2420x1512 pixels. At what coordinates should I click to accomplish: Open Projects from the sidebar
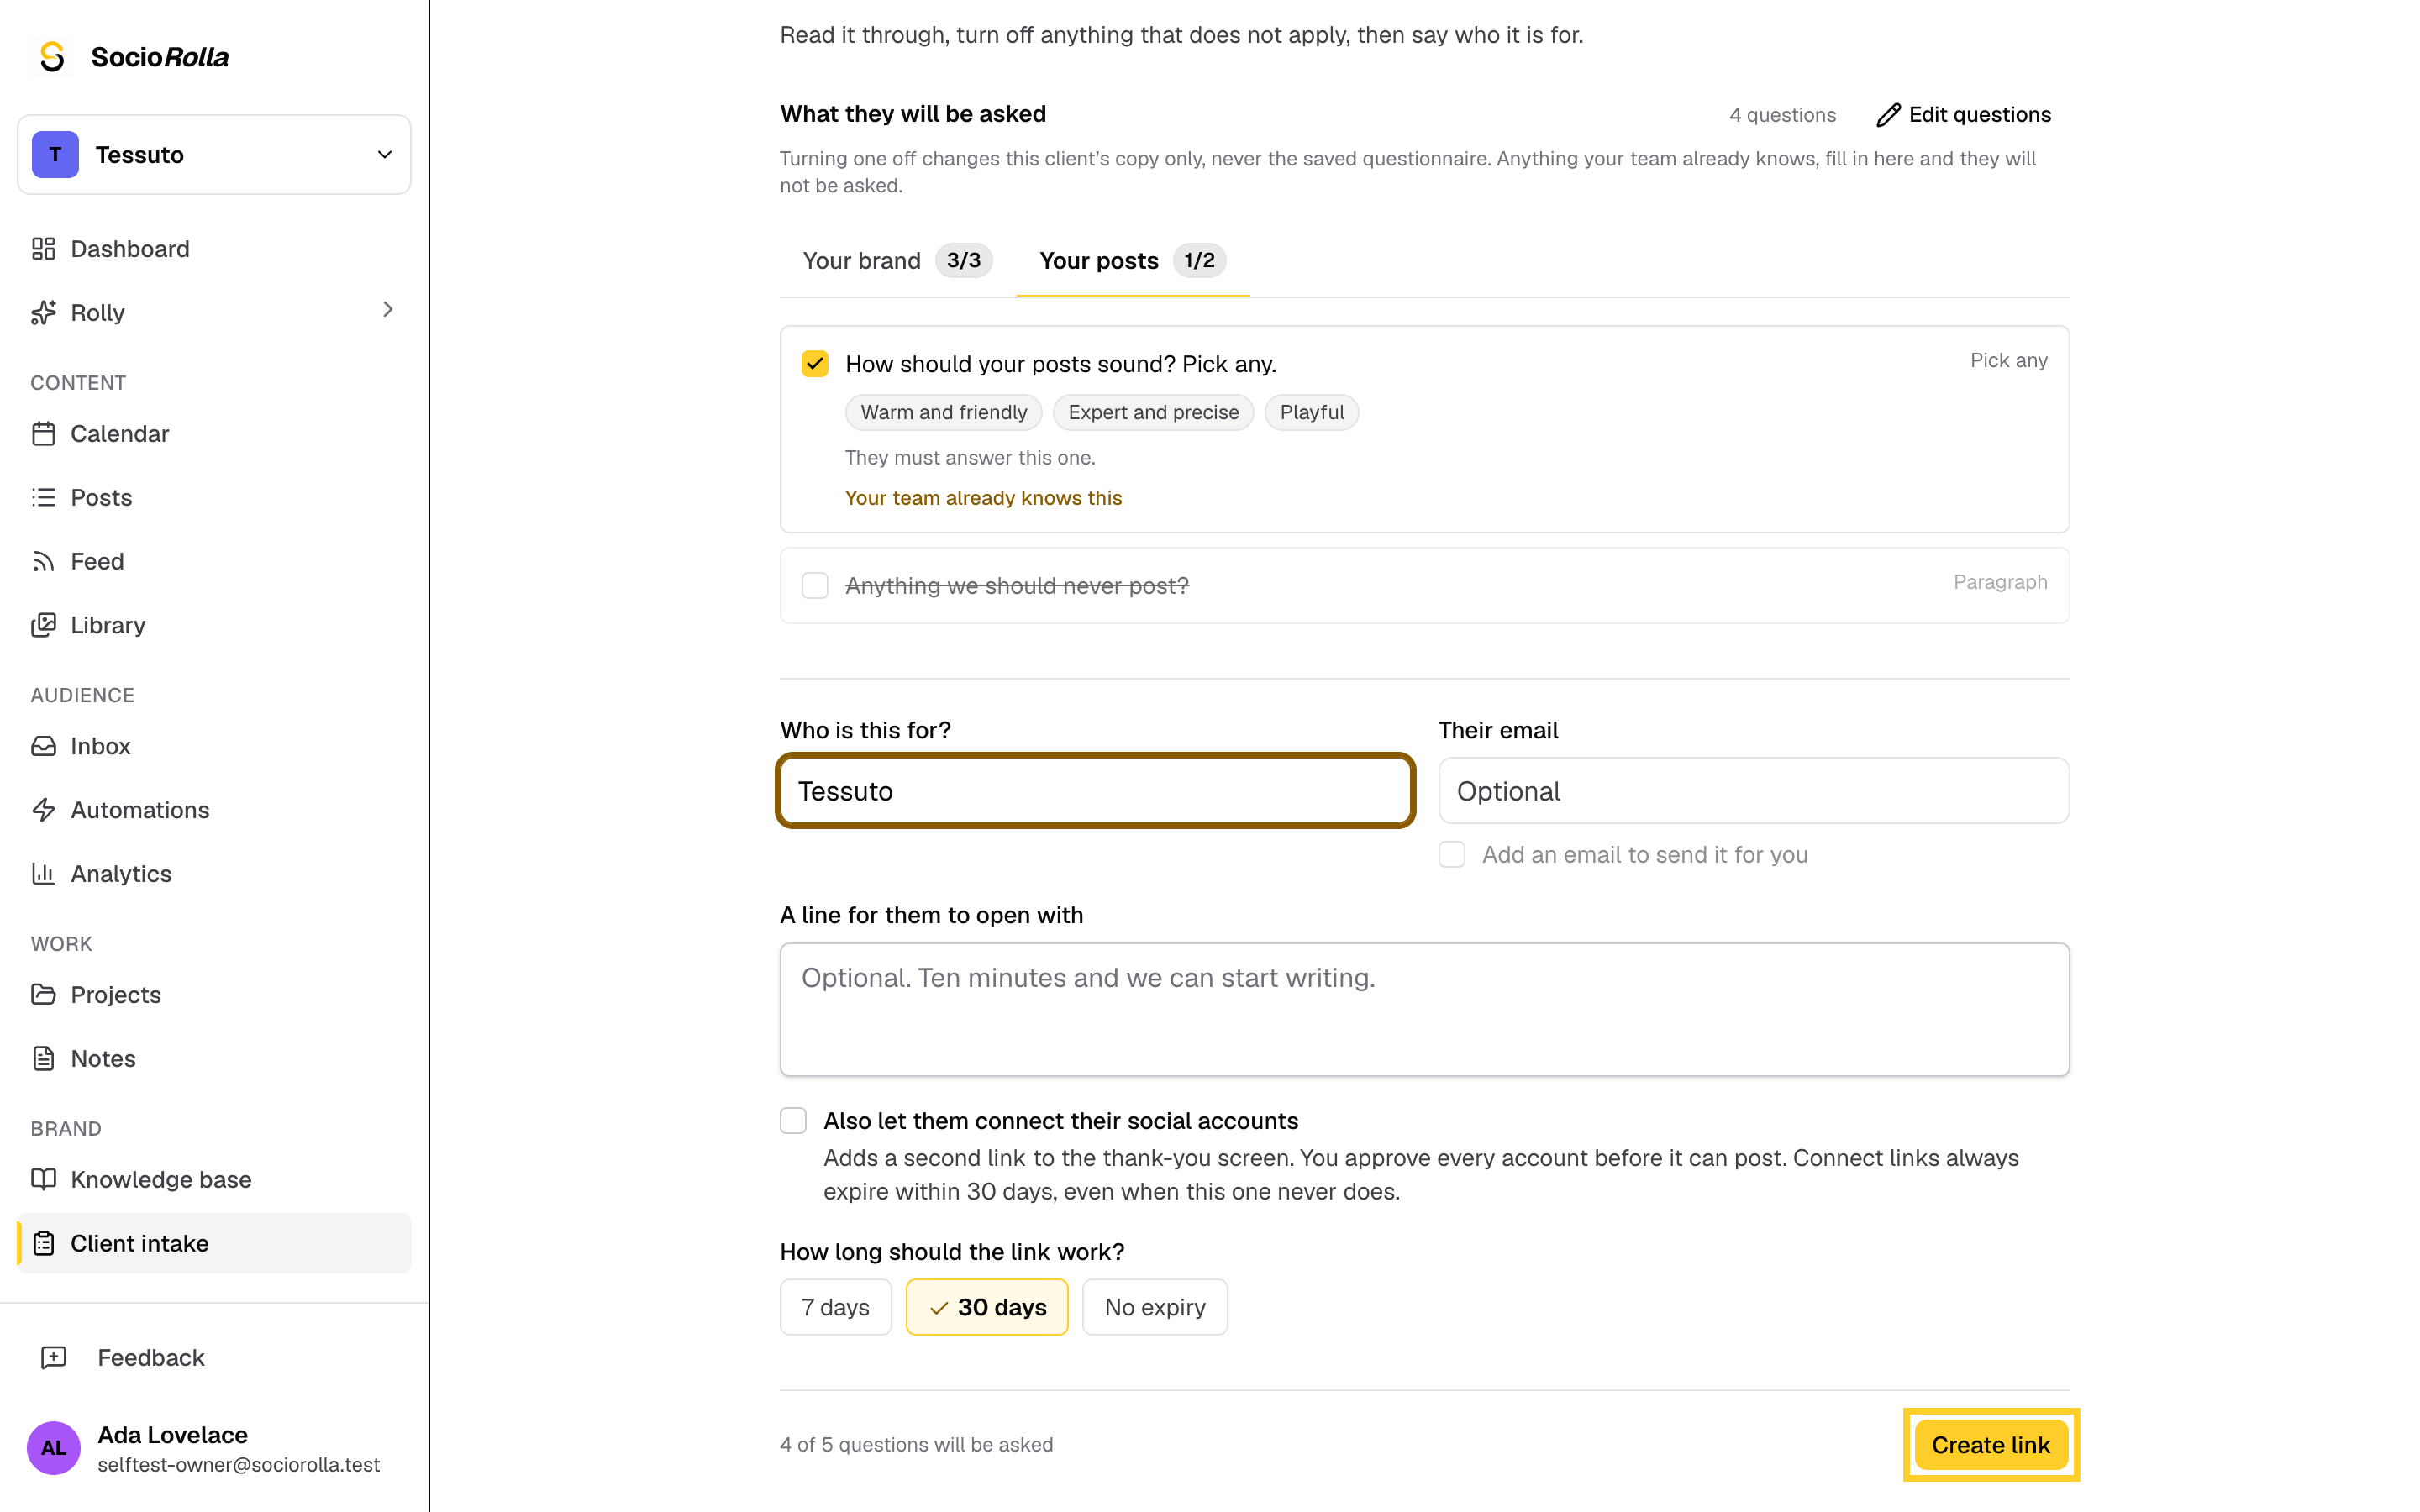tap(214, 995)
